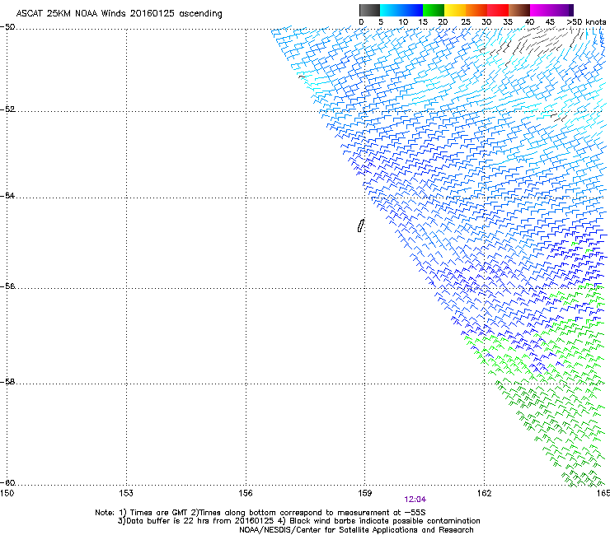Pick the brown 35-40 knots color segment
Image resolution: width=610 pixels, height=535 pixels.
(519, 10)
